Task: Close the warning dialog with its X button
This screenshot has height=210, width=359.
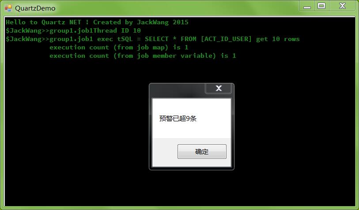Action: pos(219,88)
